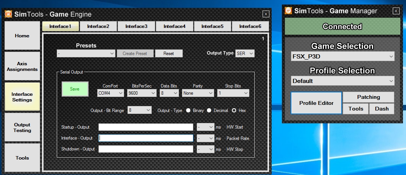Screen dimensions: 406x175
Task: Open the Presets dropdown
Action: click(x=86, y=54)
